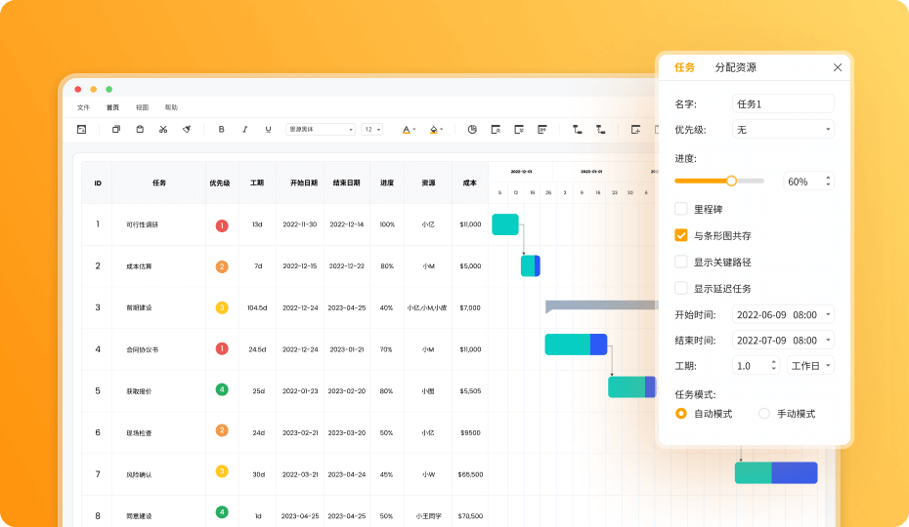Select the format painter brush icon
The image size is (909, 527).
[187, 129]
